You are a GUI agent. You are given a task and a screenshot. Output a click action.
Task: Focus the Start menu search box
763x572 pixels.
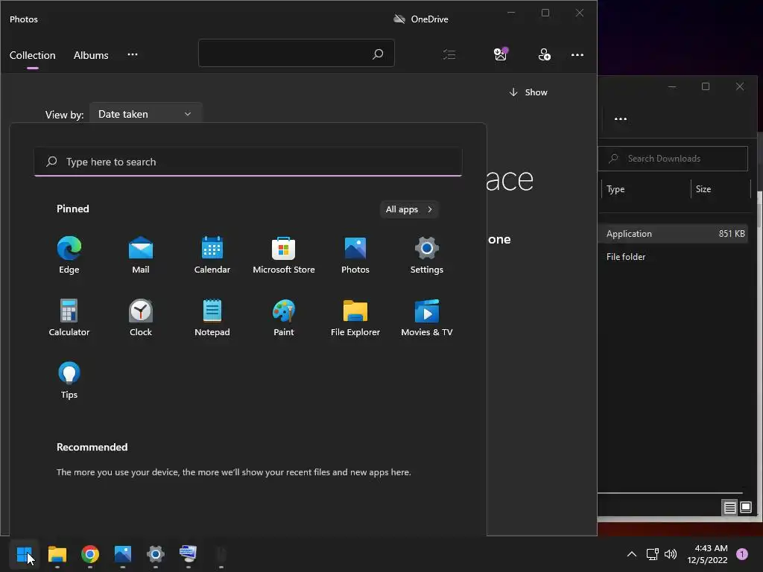(x=248, y=162)
